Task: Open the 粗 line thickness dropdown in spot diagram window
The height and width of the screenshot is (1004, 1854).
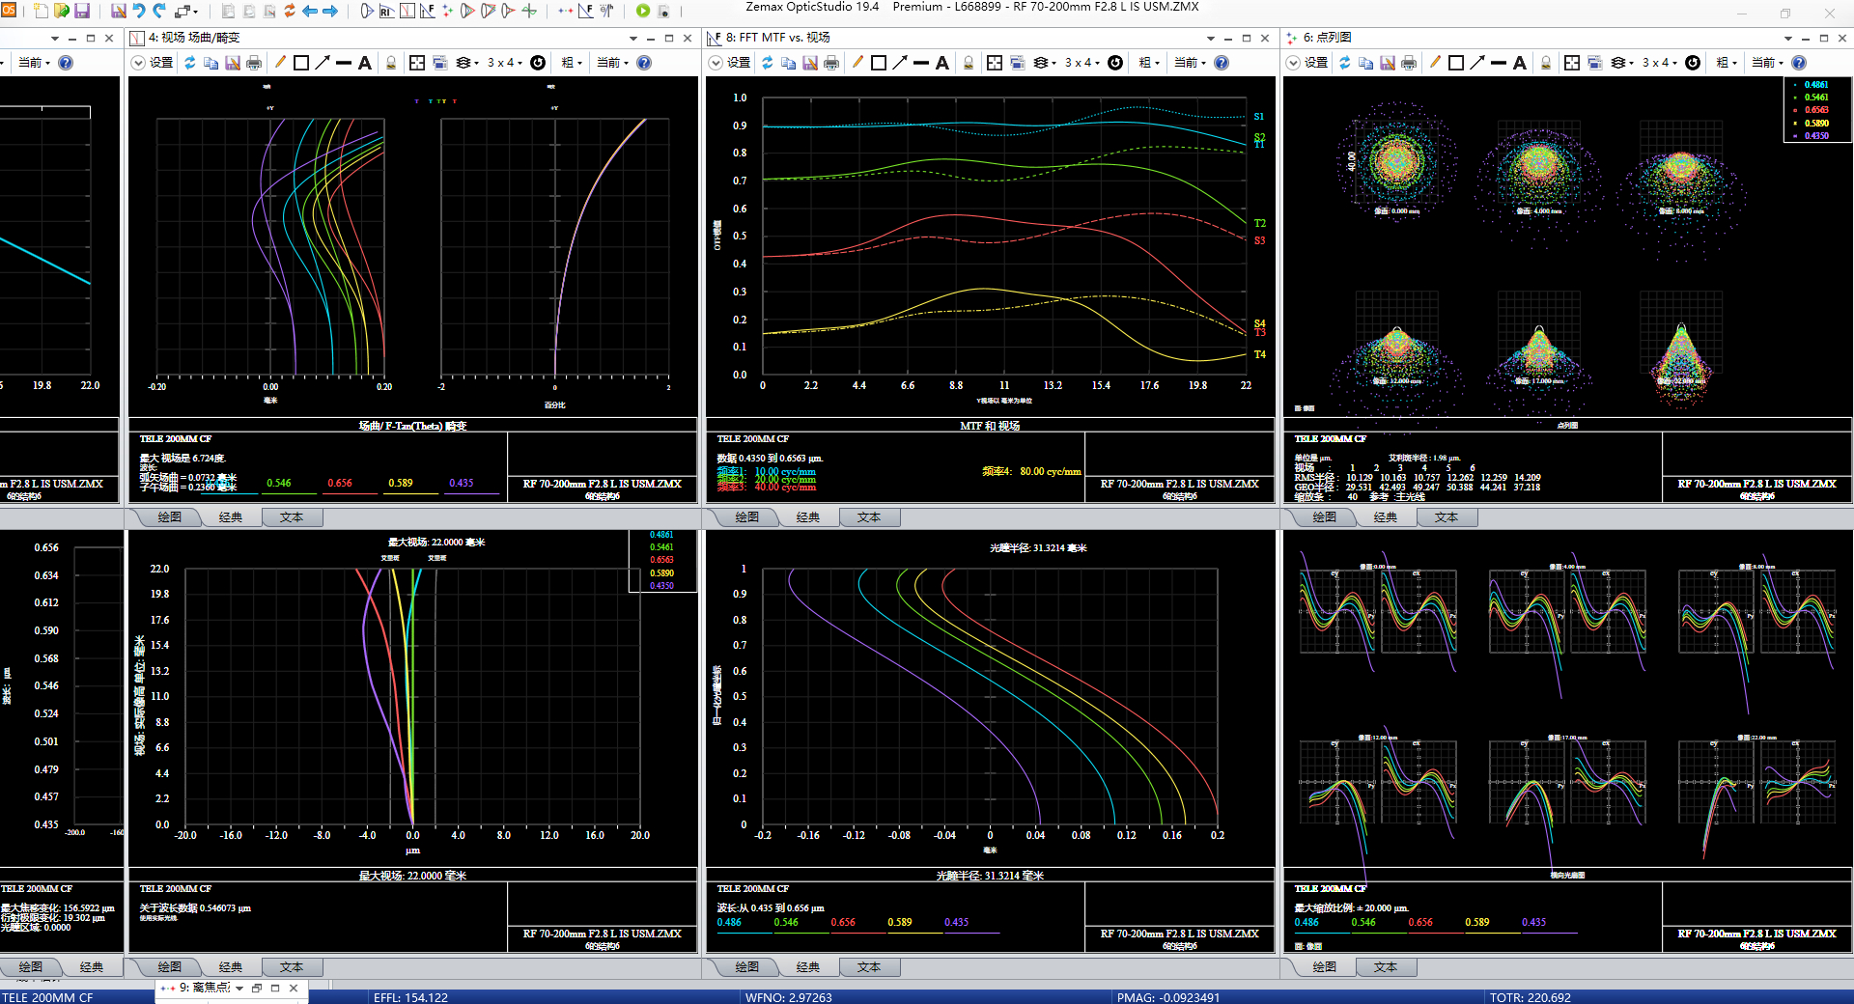Action: pyautogui.click(x=1727, y=63)
